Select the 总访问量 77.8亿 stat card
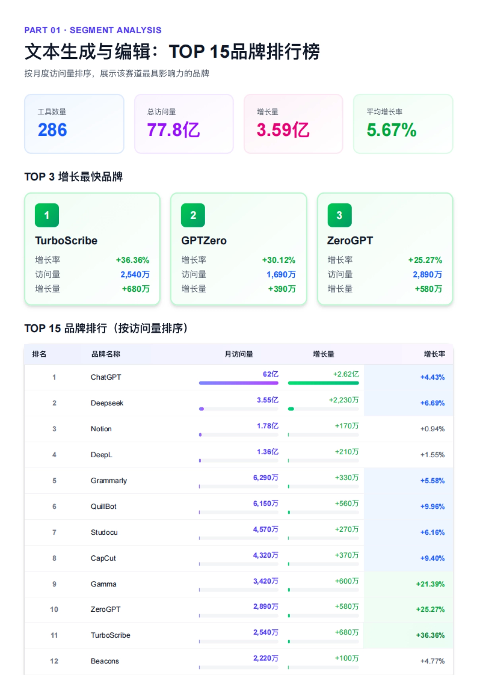The height and width of the screenshot is (675, 477). coord(184,124)
